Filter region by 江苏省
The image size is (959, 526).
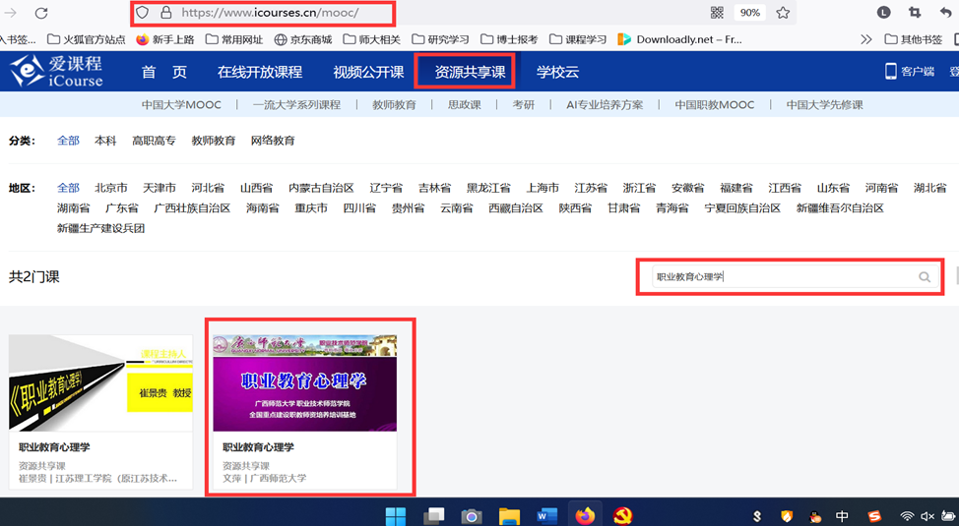pos(591,188)
